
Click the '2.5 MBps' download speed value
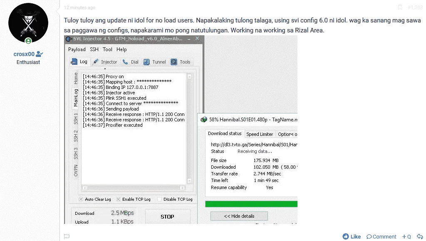click(122, 213)
